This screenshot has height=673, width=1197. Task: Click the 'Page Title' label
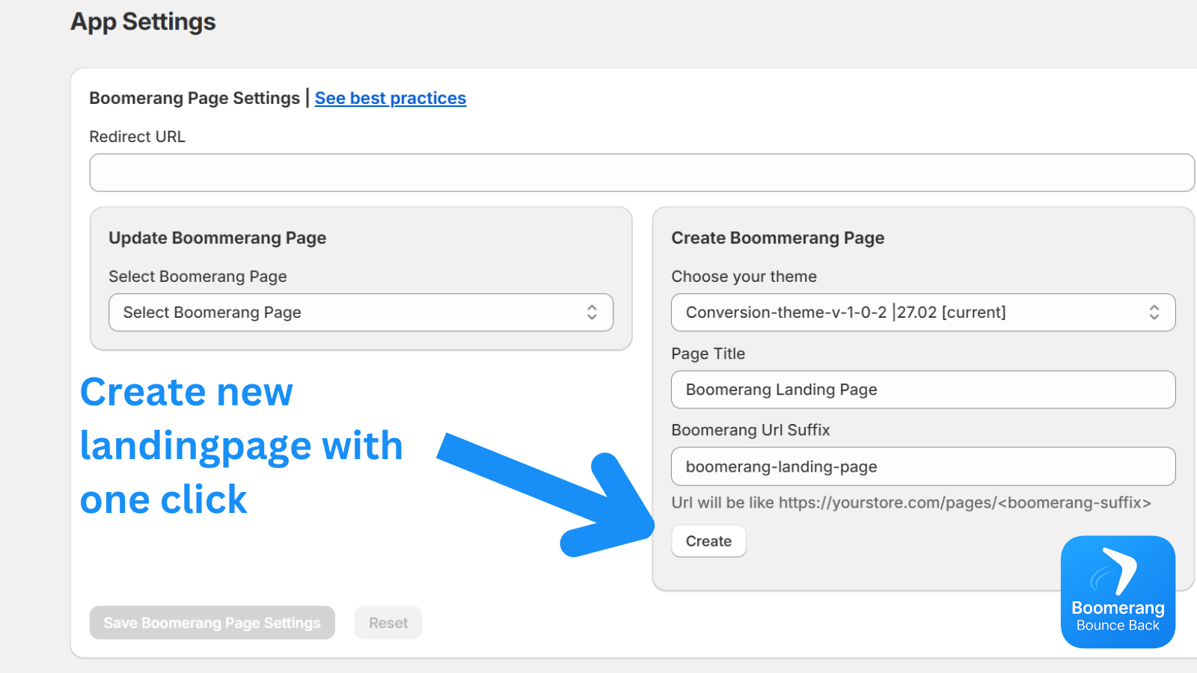(x=708, y=354)
